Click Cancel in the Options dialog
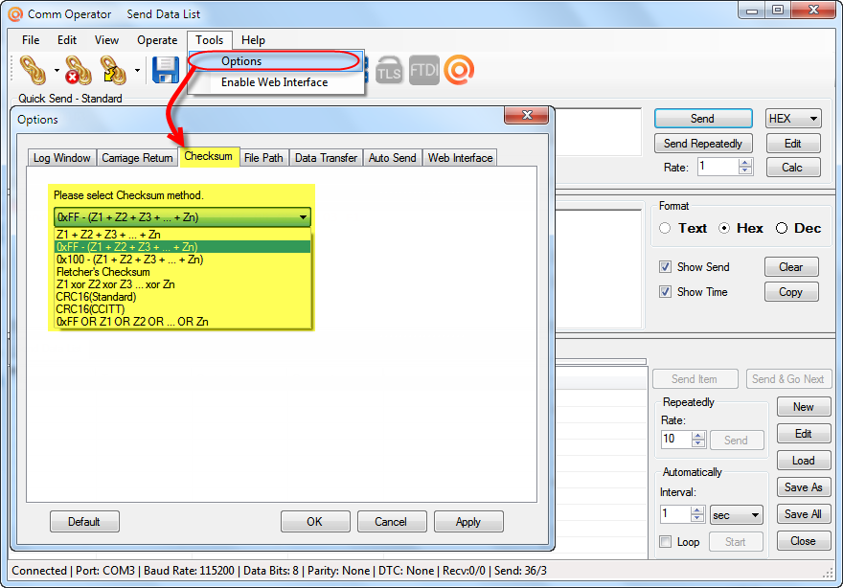The width and height of the screenshot is (843, 588). pyautogui.click(x=392, y=522)
